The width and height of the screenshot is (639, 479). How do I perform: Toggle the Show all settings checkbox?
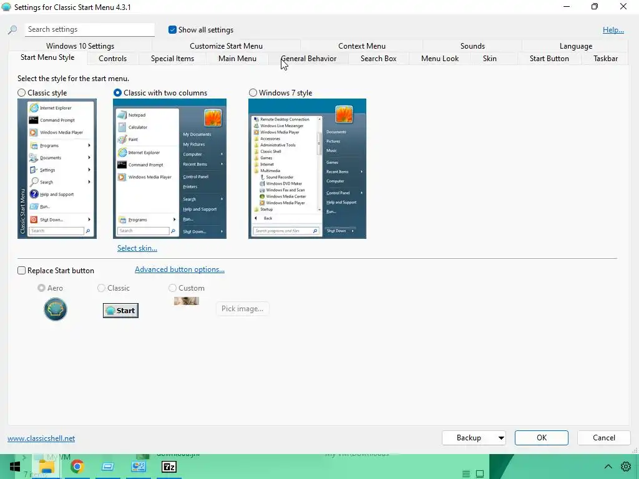coord(172,30)
